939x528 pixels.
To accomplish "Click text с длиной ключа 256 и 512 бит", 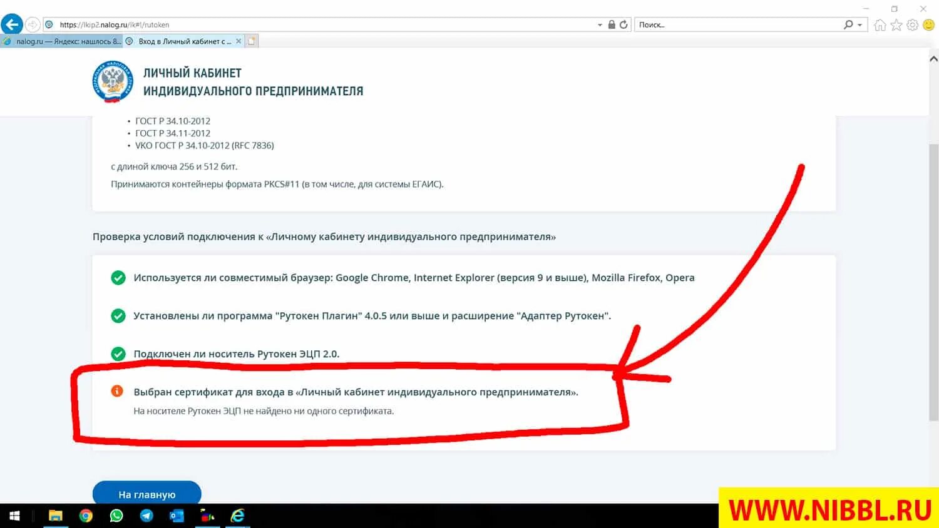I will 174,166.
